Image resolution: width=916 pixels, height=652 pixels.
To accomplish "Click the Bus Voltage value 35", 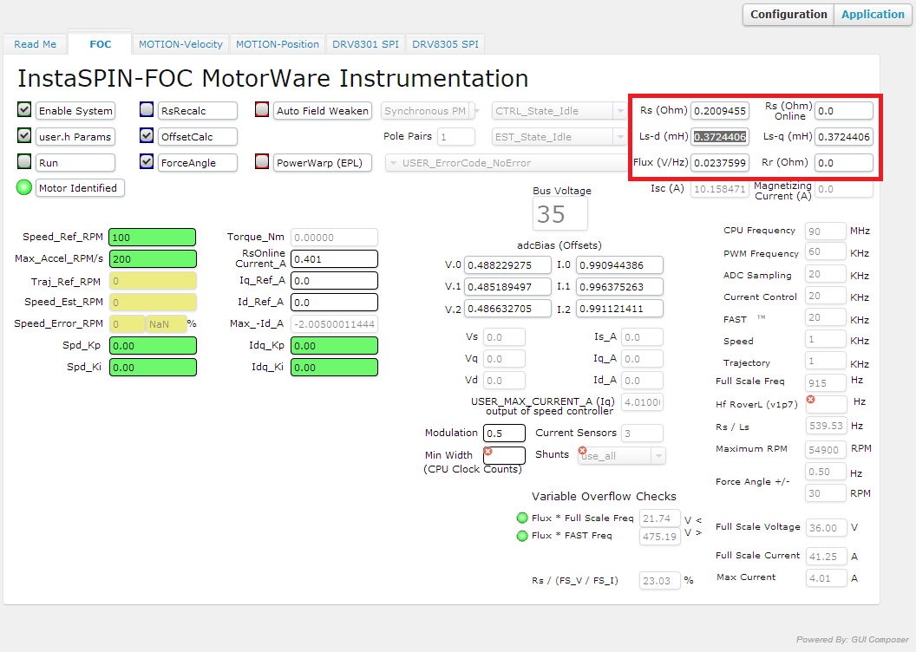I will (559, 214).
